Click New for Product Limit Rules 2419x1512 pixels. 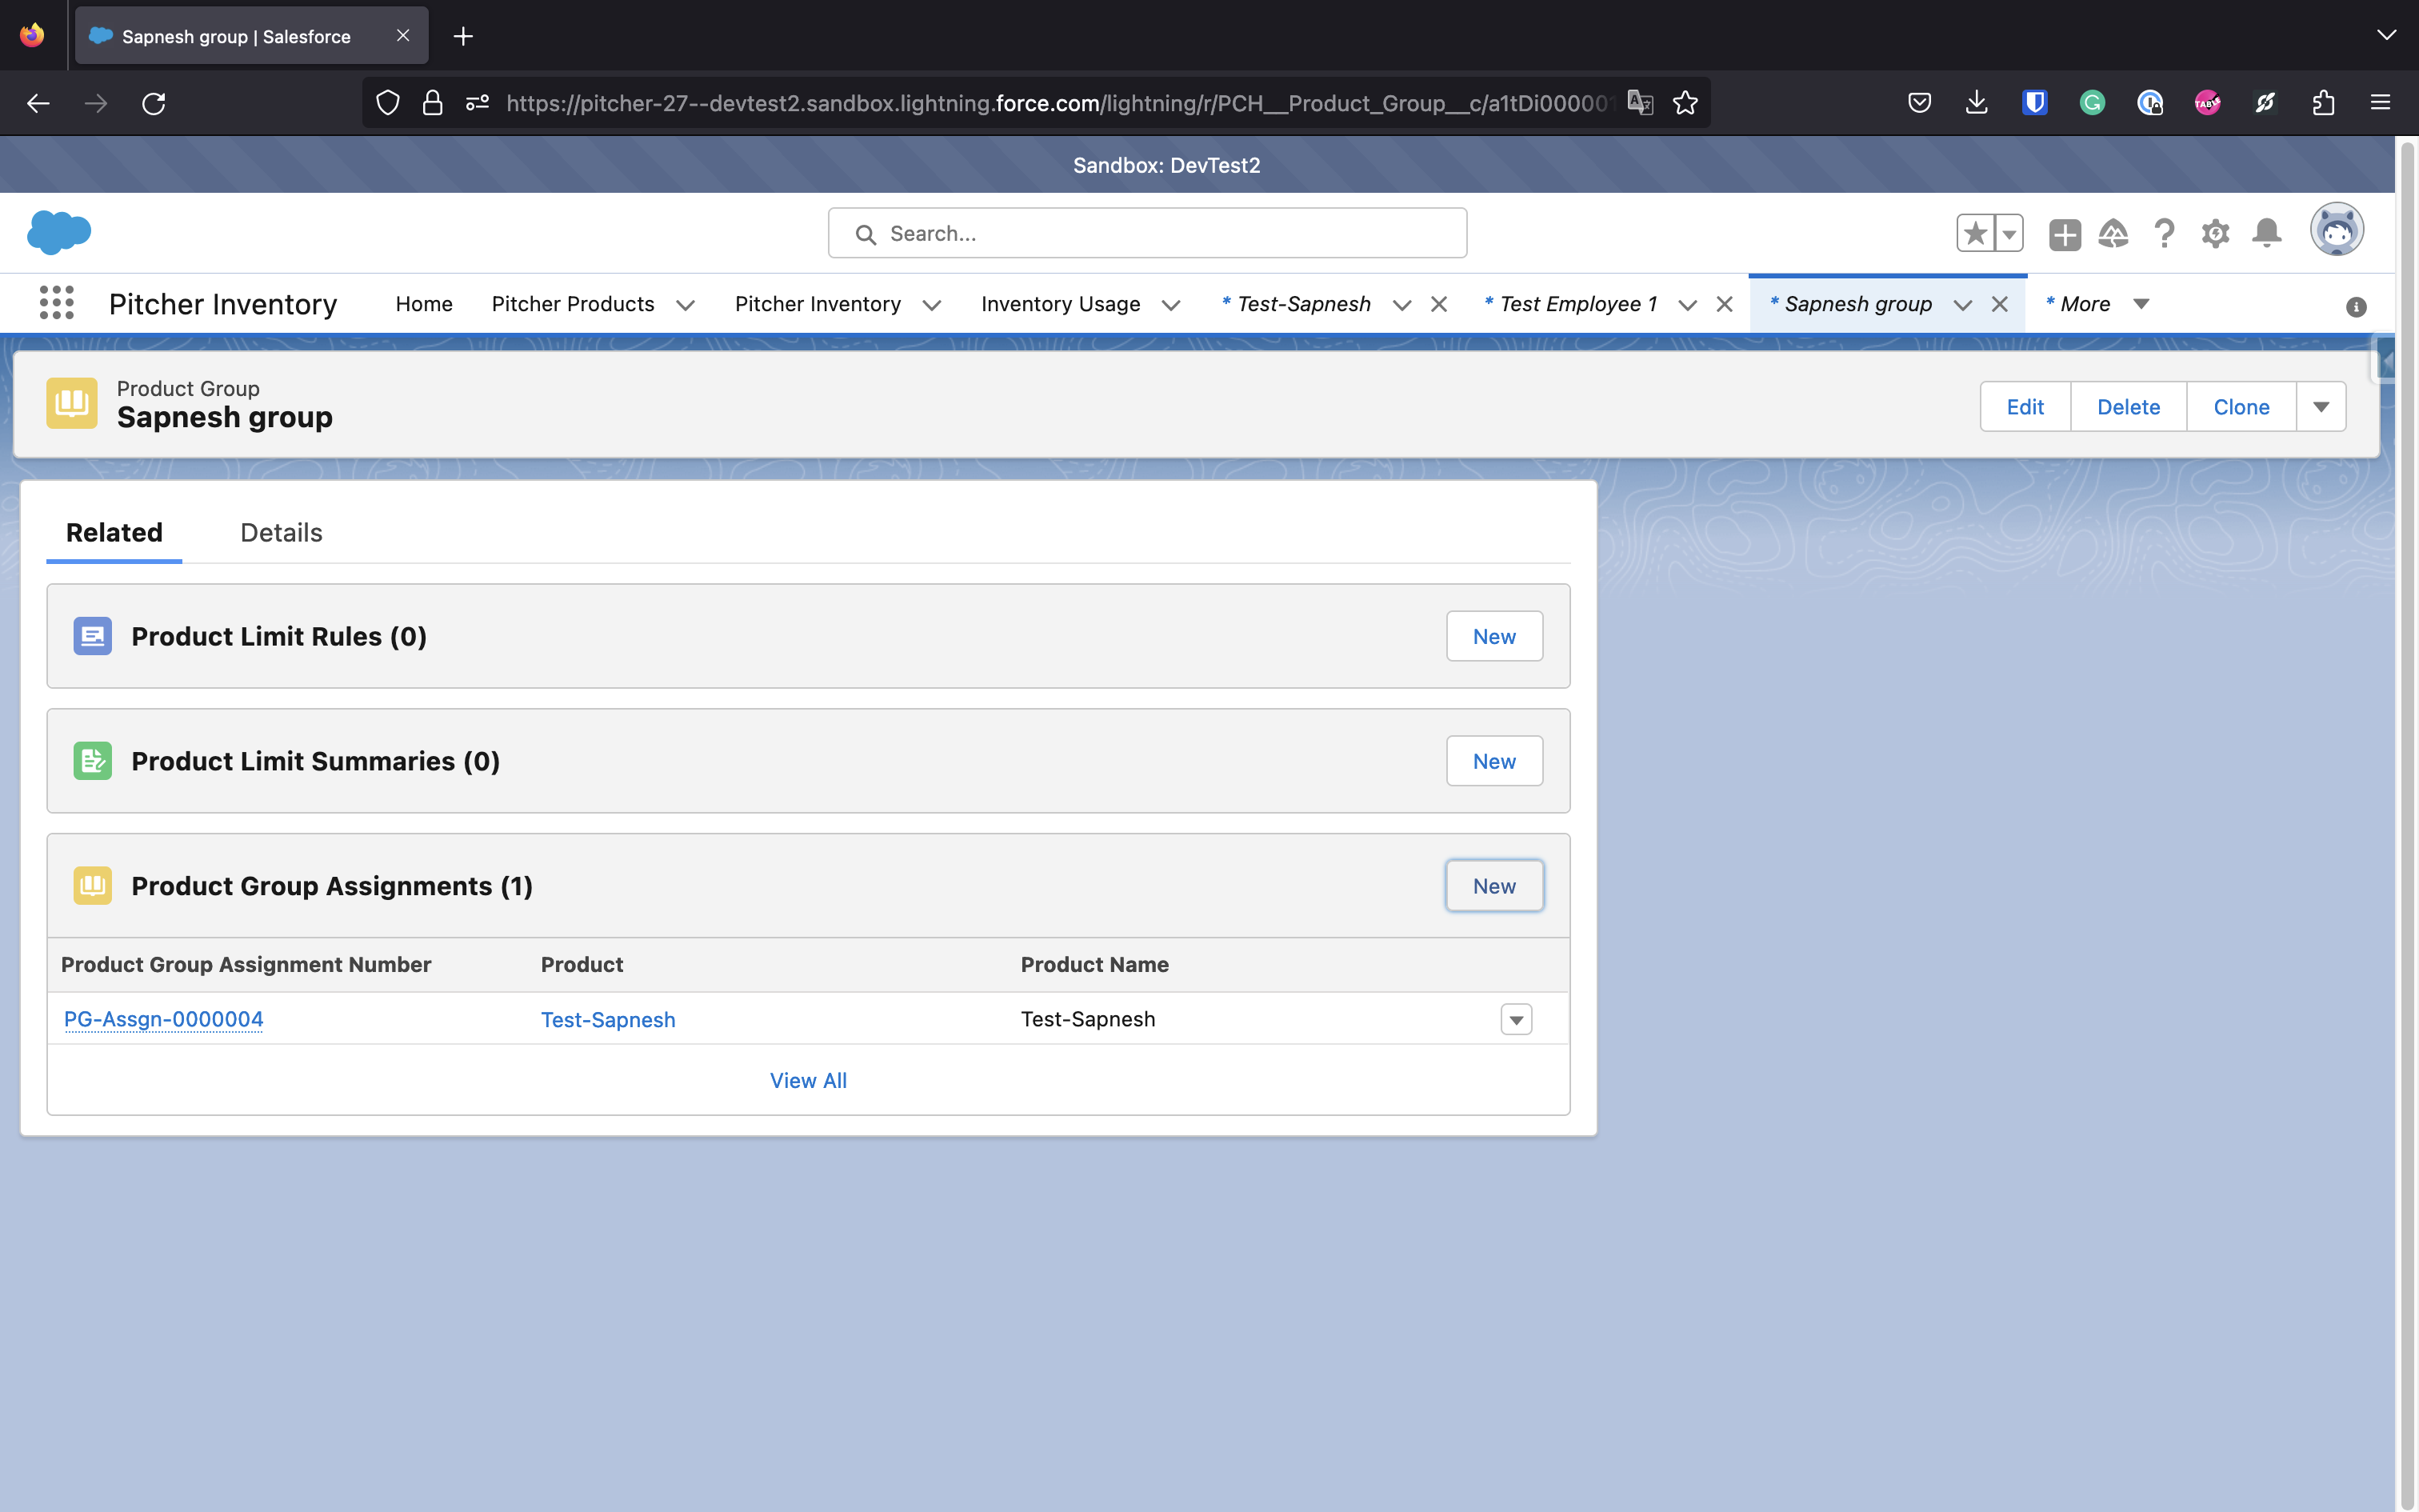point(1493,637)
